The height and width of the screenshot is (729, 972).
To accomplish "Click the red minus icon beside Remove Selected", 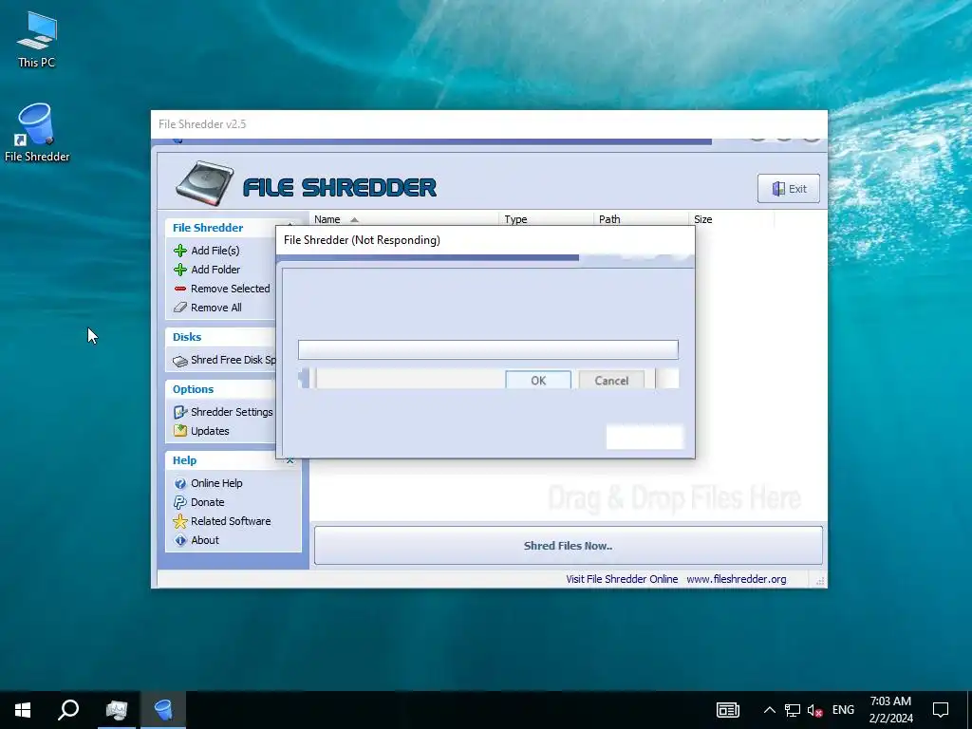I will click(x=180, y=289).
